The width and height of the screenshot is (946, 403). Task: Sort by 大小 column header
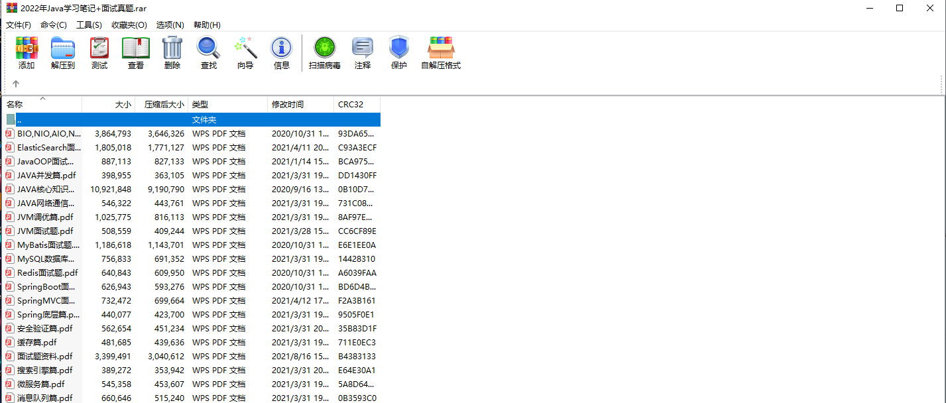[x=109, y=105]
